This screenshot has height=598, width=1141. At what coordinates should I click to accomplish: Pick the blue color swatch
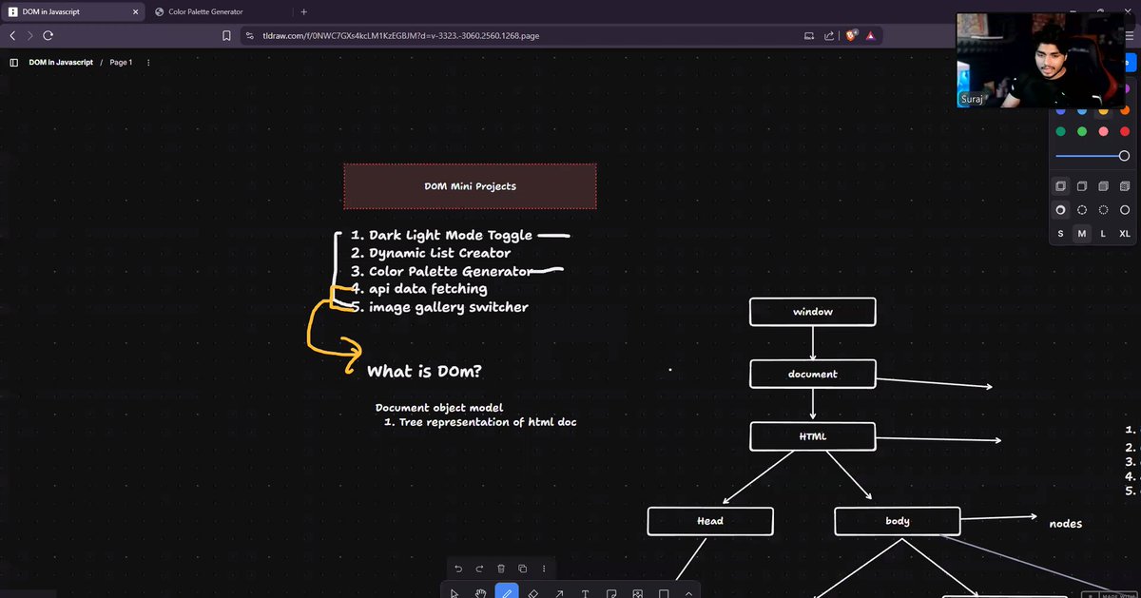(1060, 110)
